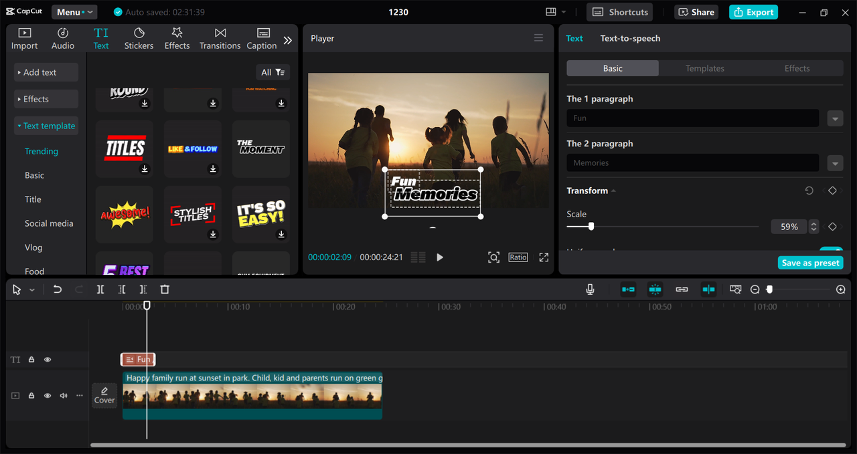Viewport: 857px width, 454px height.
Task: Click the Scale value stepper arrows
Action: click(813, 227)
